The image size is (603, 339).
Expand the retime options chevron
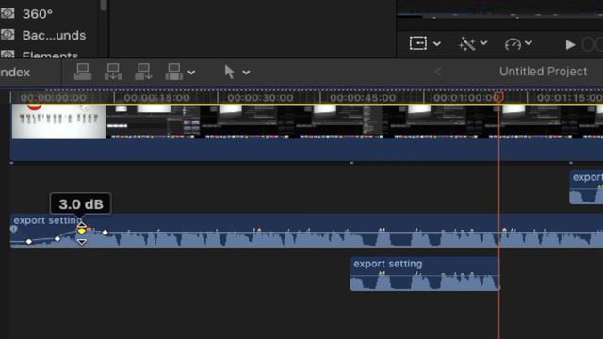(x=529, y=43)
